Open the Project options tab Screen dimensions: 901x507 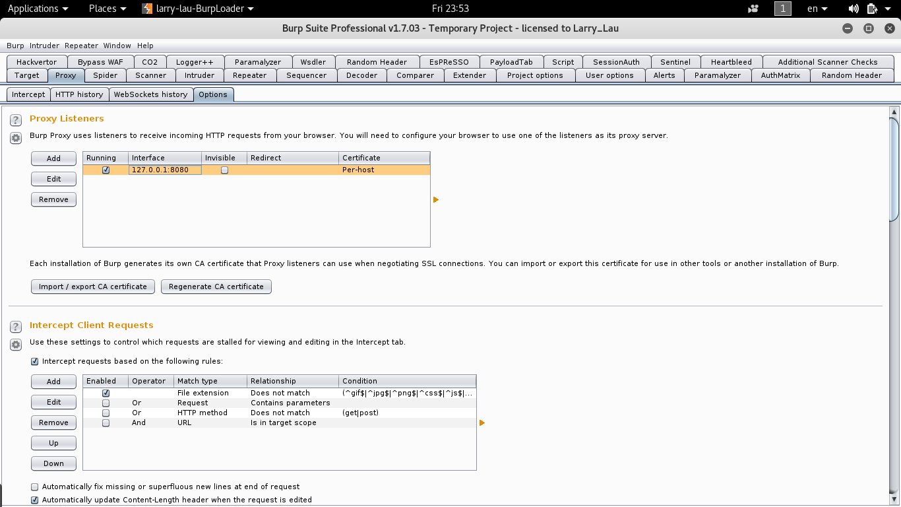coord(535,75)
